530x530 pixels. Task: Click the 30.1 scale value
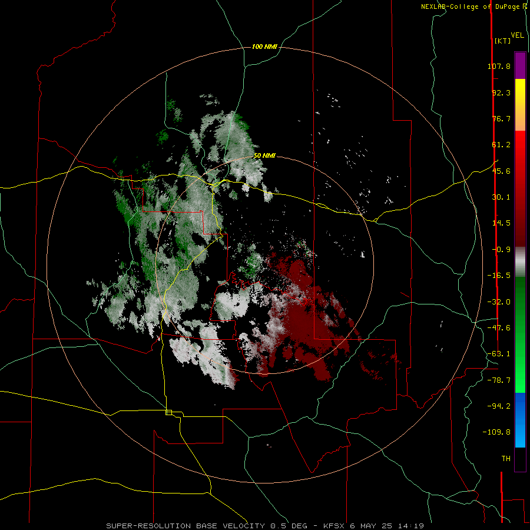(501, 197)
